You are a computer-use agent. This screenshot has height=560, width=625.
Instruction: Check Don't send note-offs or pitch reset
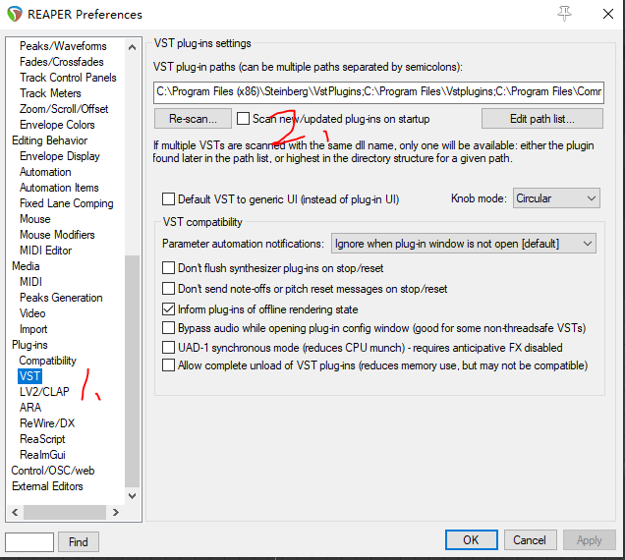[x=168, y=288]
